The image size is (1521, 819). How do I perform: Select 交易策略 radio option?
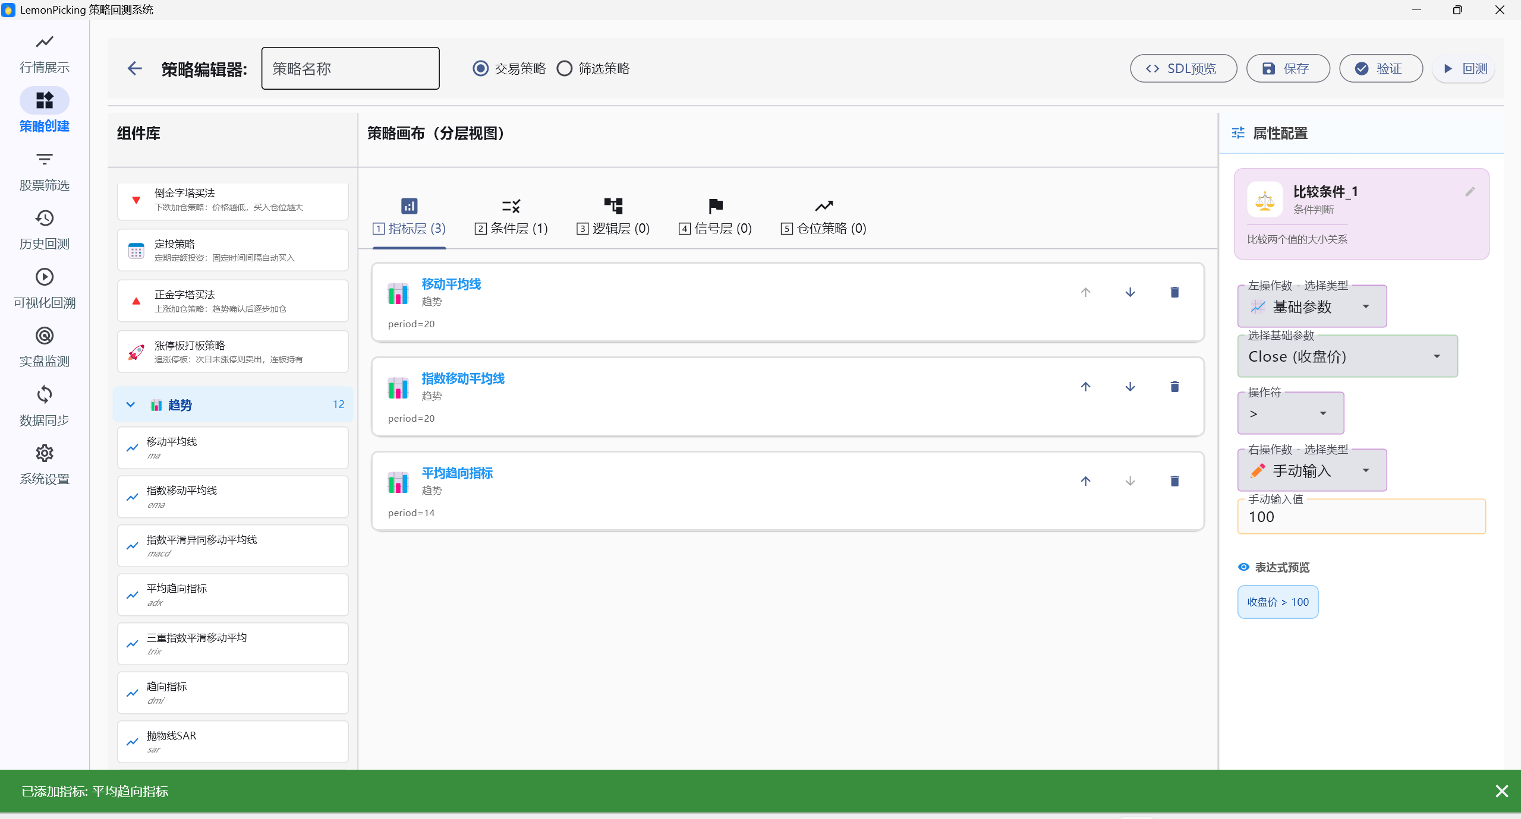click(481, 69)
